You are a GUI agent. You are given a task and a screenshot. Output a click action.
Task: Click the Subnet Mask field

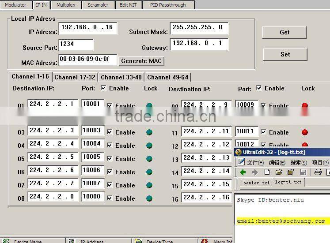[199, 28]
